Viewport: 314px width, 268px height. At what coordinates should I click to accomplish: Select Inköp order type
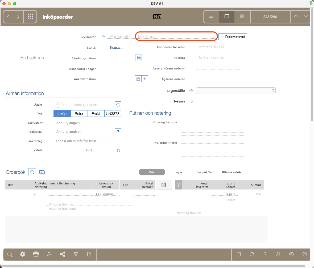[62, 114]
